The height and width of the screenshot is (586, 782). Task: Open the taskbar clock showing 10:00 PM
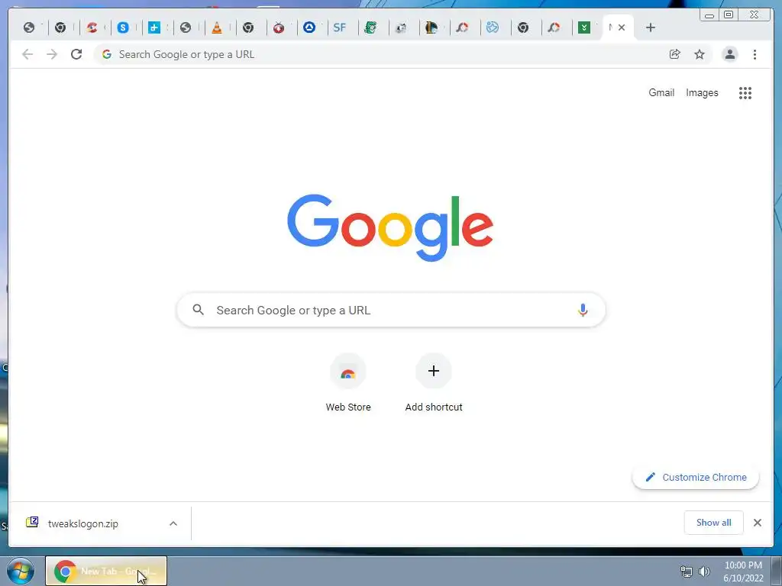743,572
